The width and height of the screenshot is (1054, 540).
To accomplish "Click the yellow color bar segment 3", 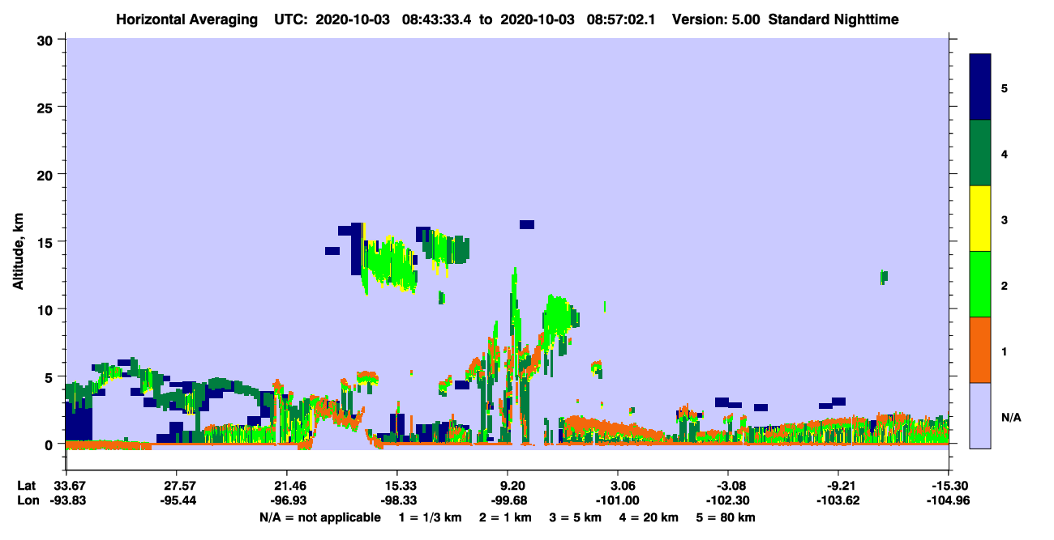I will (980, 219).
